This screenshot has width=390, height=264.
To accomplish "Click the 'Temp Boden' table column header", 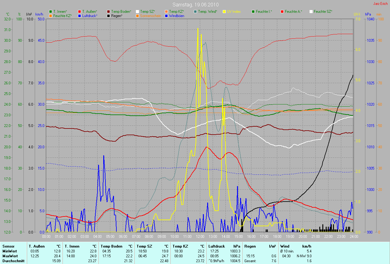I will pos(112,246).
